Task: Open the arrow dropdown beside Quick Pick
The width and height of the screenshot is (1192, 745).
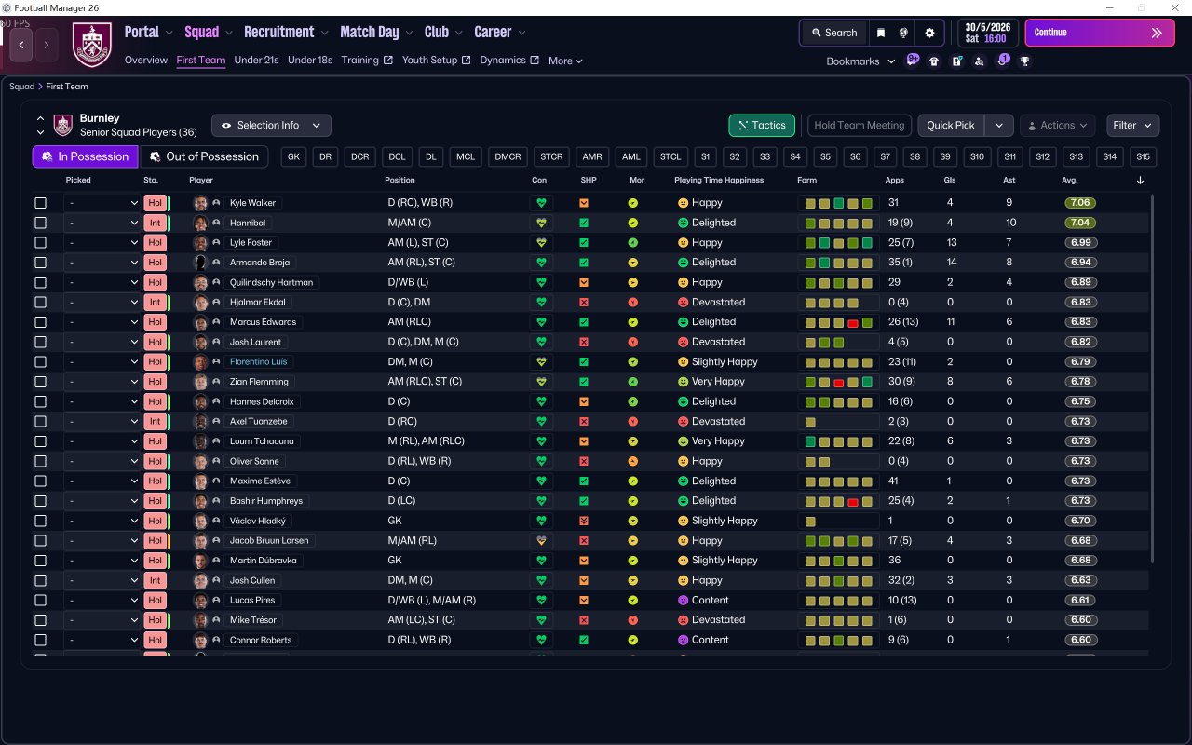Action: (998, 125)
